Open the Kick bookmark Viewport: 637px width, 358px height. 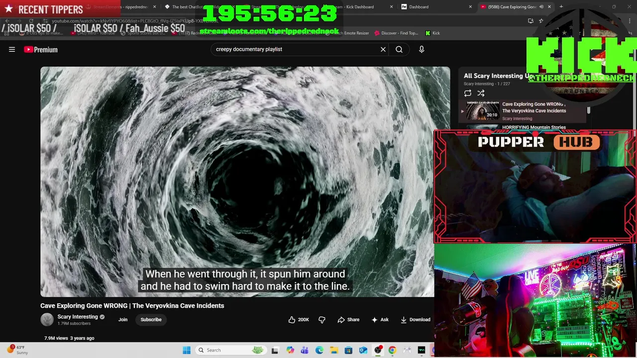[x=432, y=33]
